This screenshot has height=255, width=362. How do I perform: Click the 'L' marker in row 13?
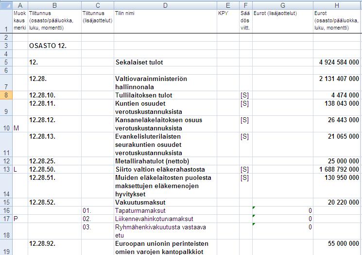click(15, 169)
